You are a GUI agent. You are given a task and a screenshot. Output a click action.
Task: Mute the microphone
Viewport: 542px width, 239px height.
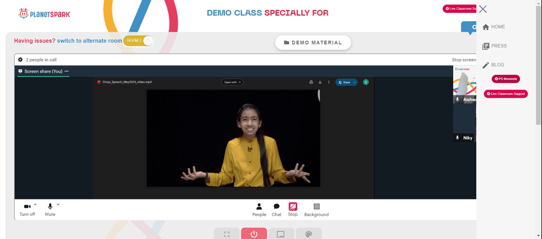click(x=50, y=210)
